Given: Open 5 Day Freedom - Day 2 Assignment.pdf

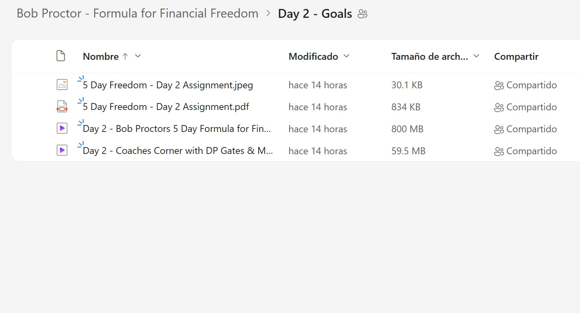Looking at the screenshot, I should coord(166,107).
